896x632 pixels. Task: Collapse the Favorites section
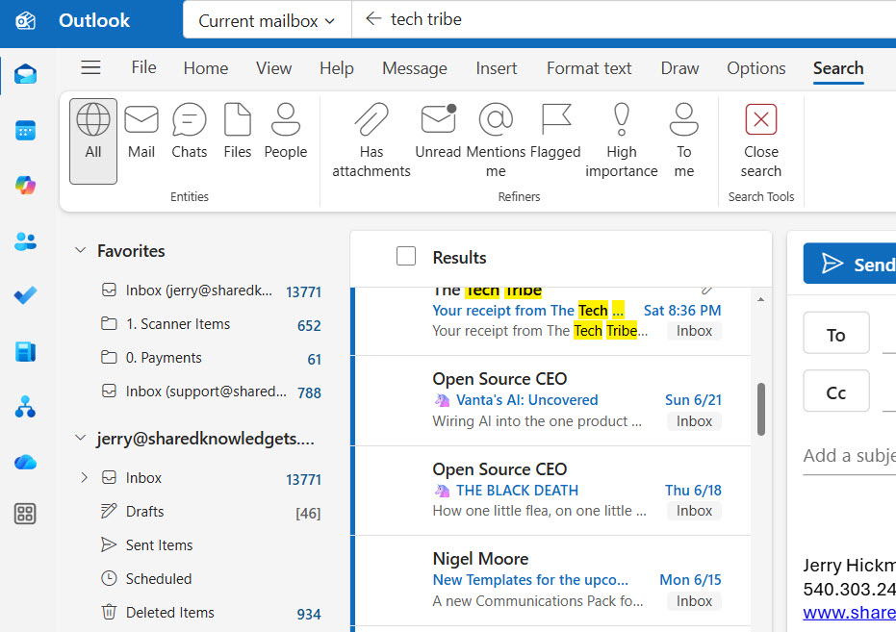(x=81, y=251)
